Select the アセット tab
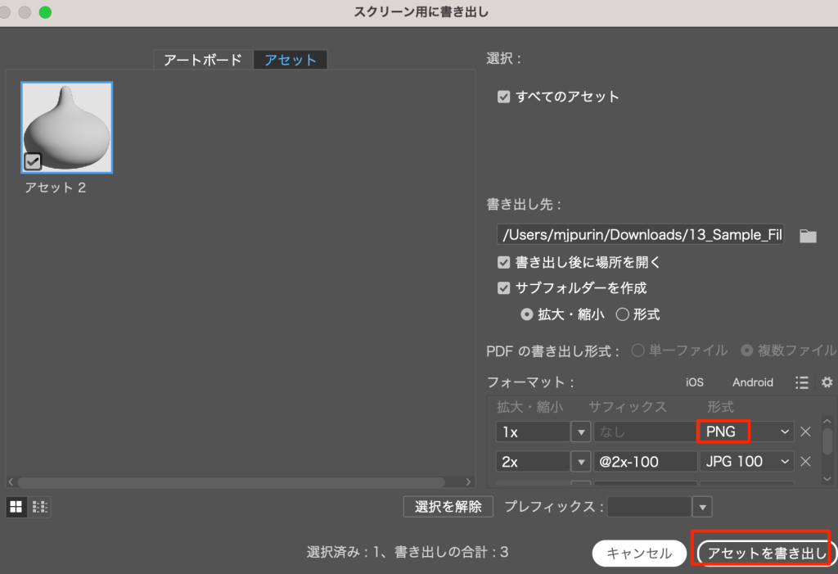Viewport: 838px width, 574px height. click(x=291, y=60)
